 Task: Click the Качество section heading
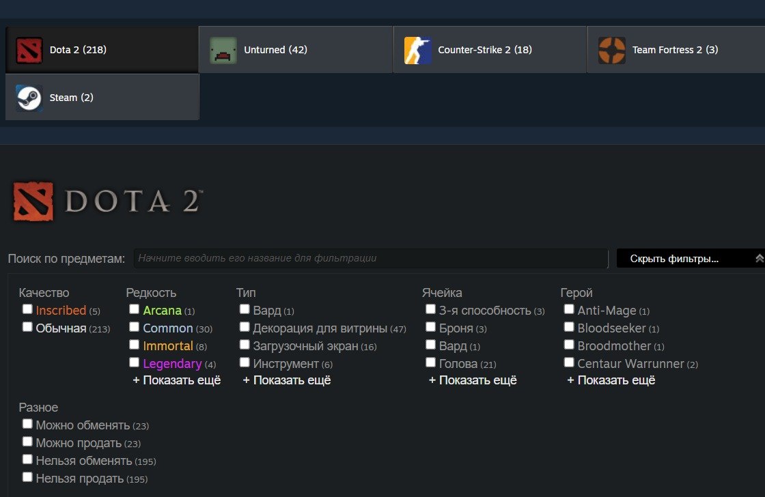[x=44, y=293]
